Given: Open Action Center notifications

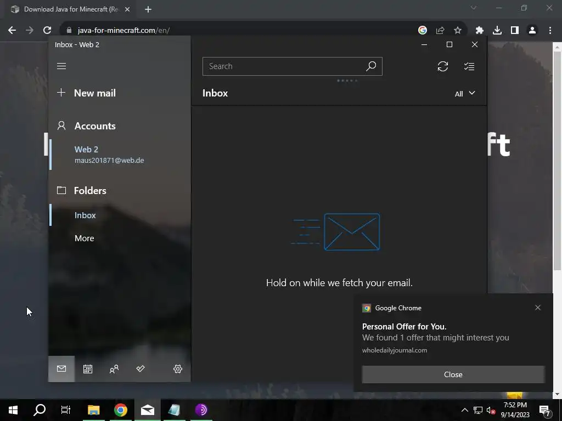Looking at the screenshot, I should tap(545, 410).
